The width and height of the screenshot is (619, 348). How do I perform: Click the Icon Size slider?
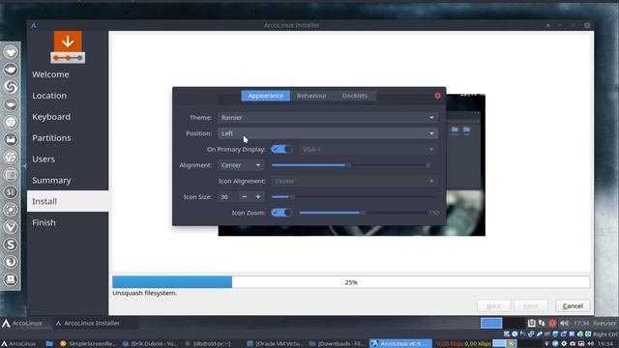click(354, 196)
